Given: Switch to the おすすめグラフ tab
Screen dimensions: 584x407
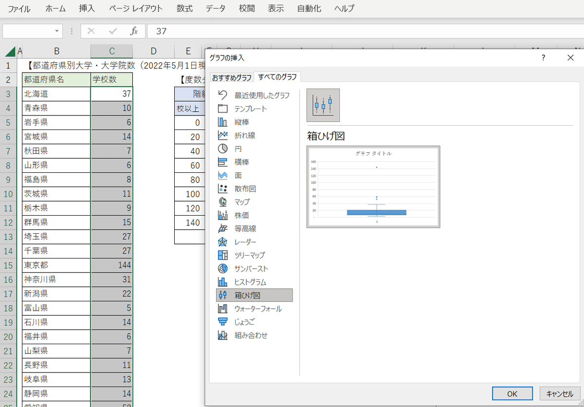Looking at the screenshot, I should [x=232, y=77].
